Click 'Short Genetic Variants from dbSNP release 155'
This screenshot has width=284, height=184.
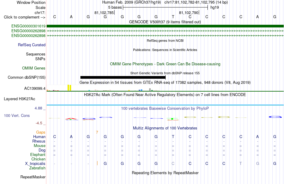(165, 73)
